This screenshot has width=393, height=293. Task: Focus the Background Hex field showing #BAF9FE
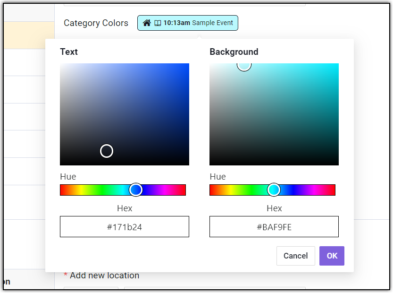(x=274, y=227)
